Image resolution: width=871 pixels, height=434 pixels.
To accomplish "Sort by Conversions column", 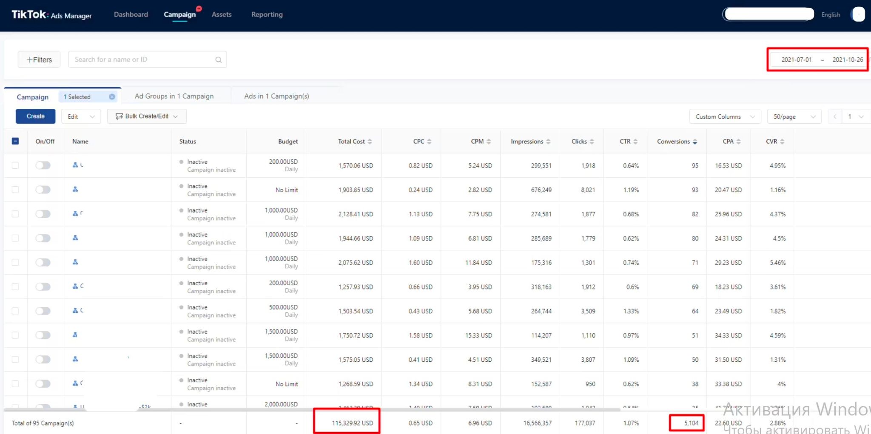I will pyautogui.click(x=695, y=142).
